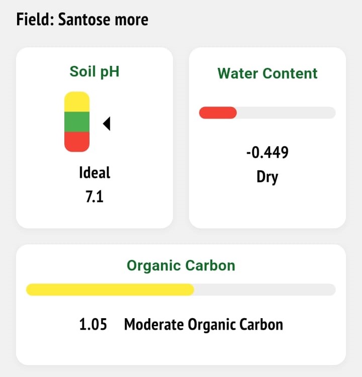
Task: Click the Dry status label
Action: click(x=267, y=177)
